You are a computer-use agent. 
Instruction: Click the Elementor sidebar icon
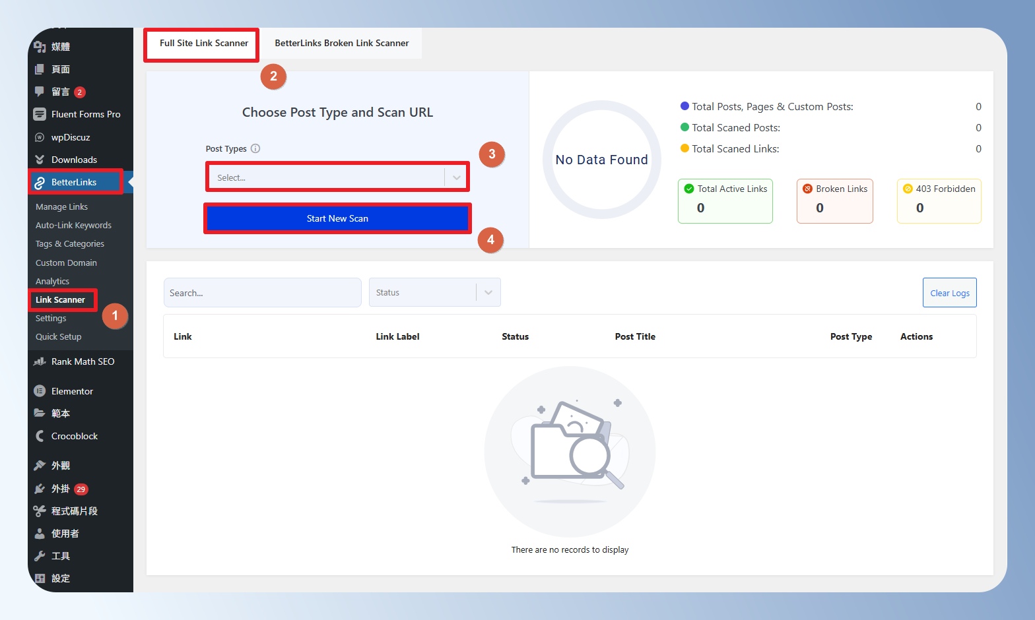pyautogui.click(x=40, y=391)
